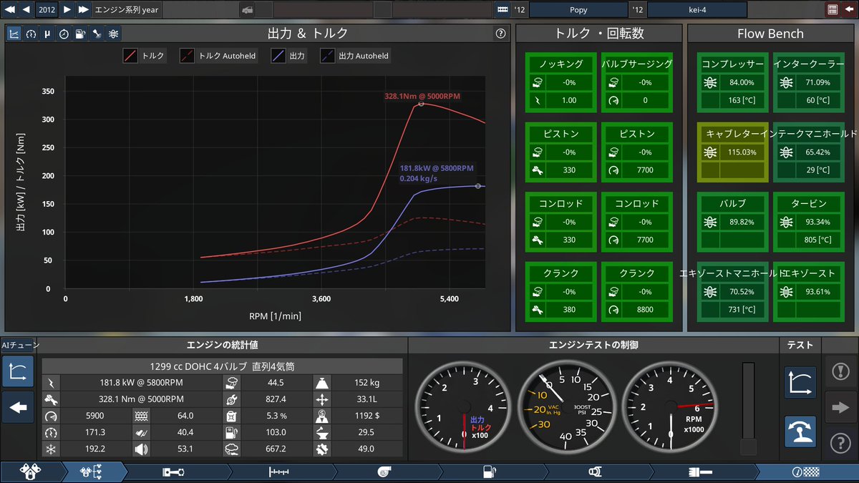Step back one year arrow
This screenshot has height=483, width=859.
coord(26,9)
